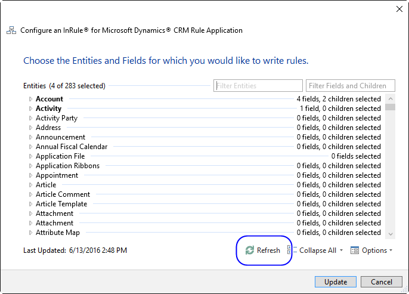
Task: Focus the Filter Entities field
Action: [258, 85]
